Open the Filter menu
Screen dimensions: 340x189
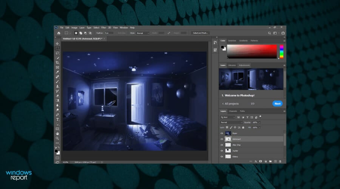pyautogui.click(x=104, y=28)
